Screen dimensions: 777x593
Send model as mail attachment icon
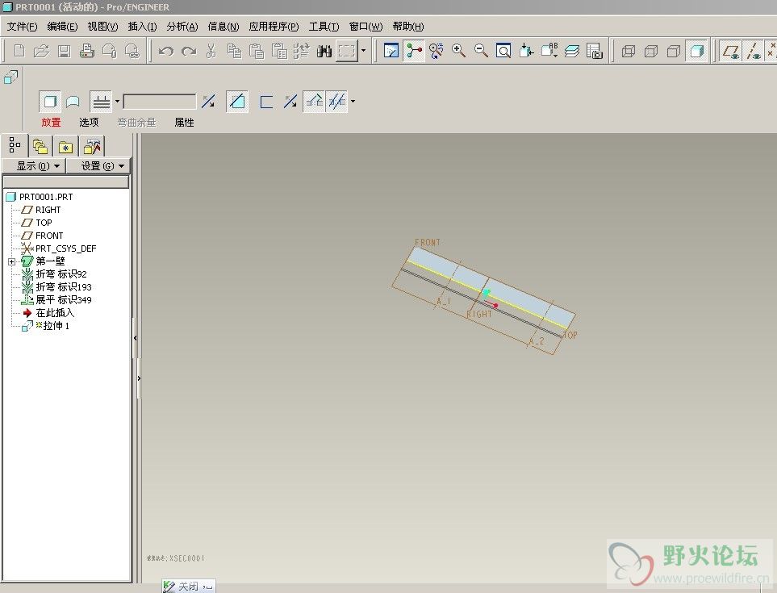[110, 51]
